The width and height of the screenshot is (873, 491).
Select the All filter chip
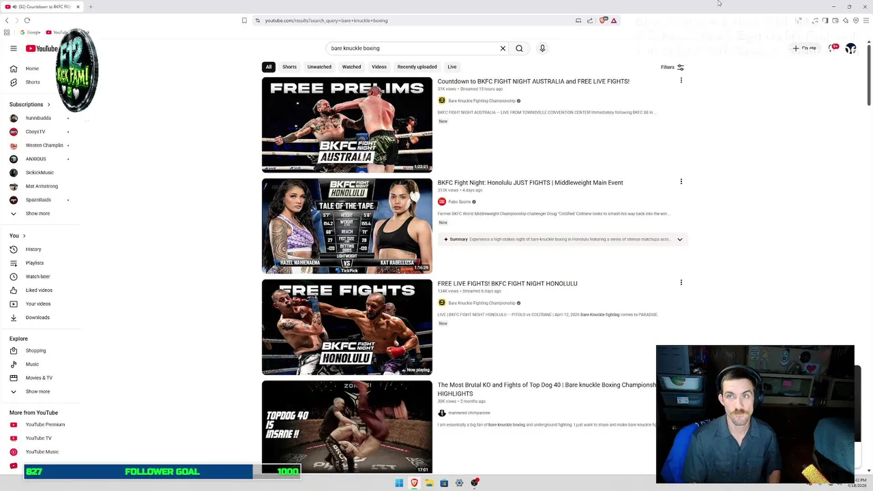pos(269,67)
